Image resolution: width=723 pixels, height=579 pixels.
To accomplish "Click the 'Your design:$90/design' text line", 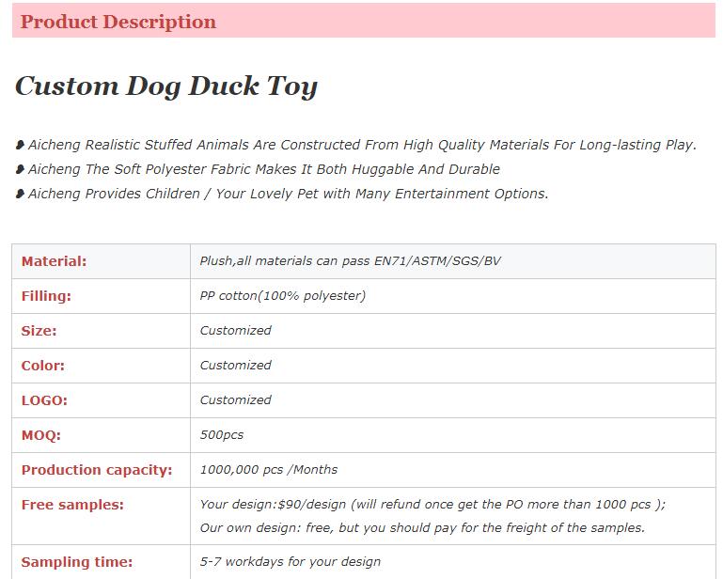I will (x=432, y=504).
